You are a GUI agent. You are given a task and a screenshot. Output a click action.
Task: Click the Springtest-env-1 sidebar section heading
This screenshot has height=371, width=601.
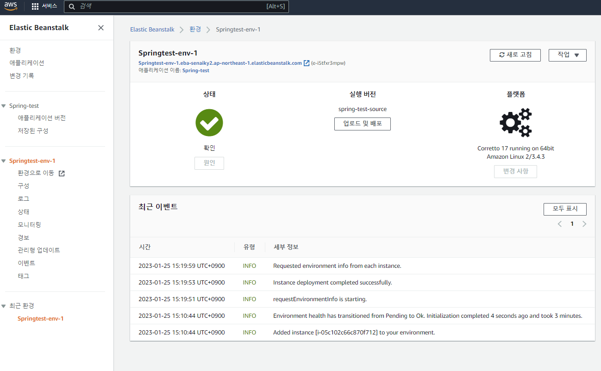tap(32, 161)
